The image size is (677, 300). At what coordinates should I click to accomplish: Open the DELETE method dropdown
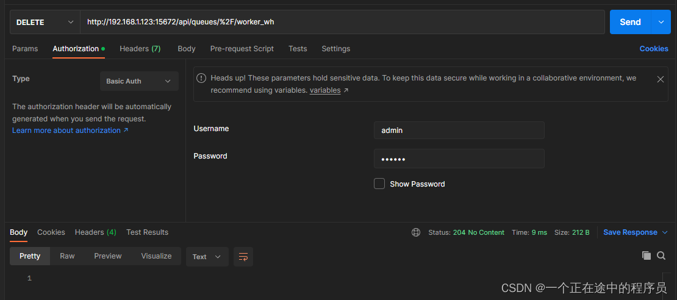(45, 22)
